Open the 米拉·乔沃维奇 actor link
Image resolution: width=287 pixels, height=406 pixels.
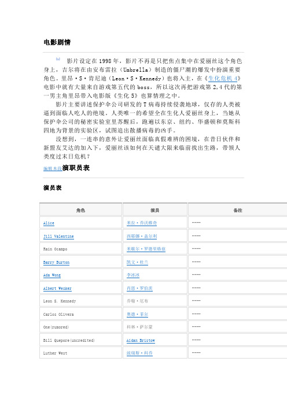point(142,223)
